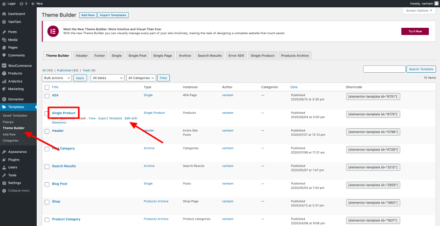This screenshot has height=226, width=440.
Task: Click the Export Template link
Action: tap(110, 119)
